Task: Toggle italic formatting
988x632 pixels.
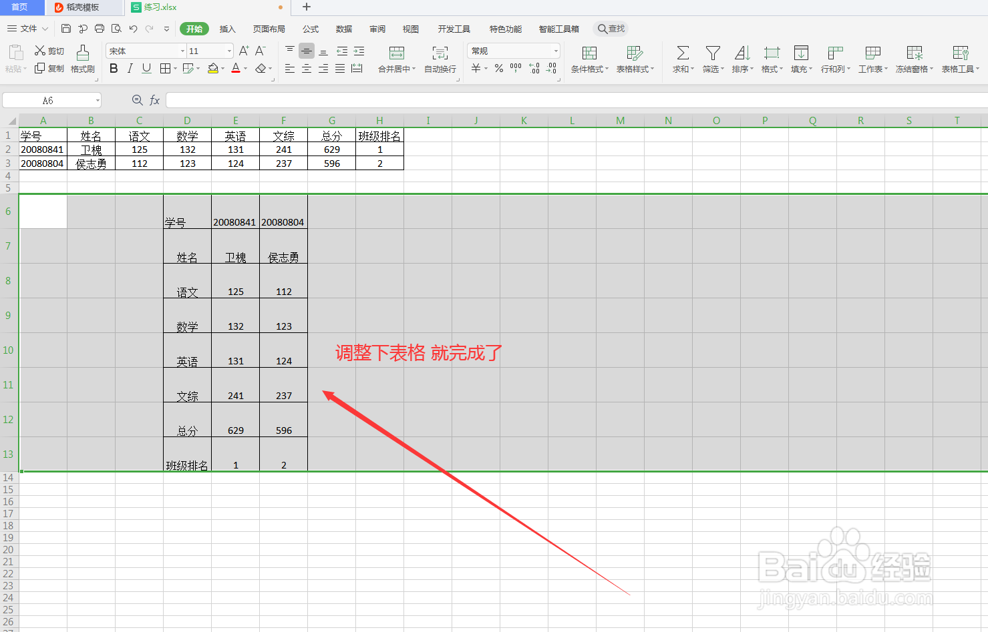Action: click(130, 68)
